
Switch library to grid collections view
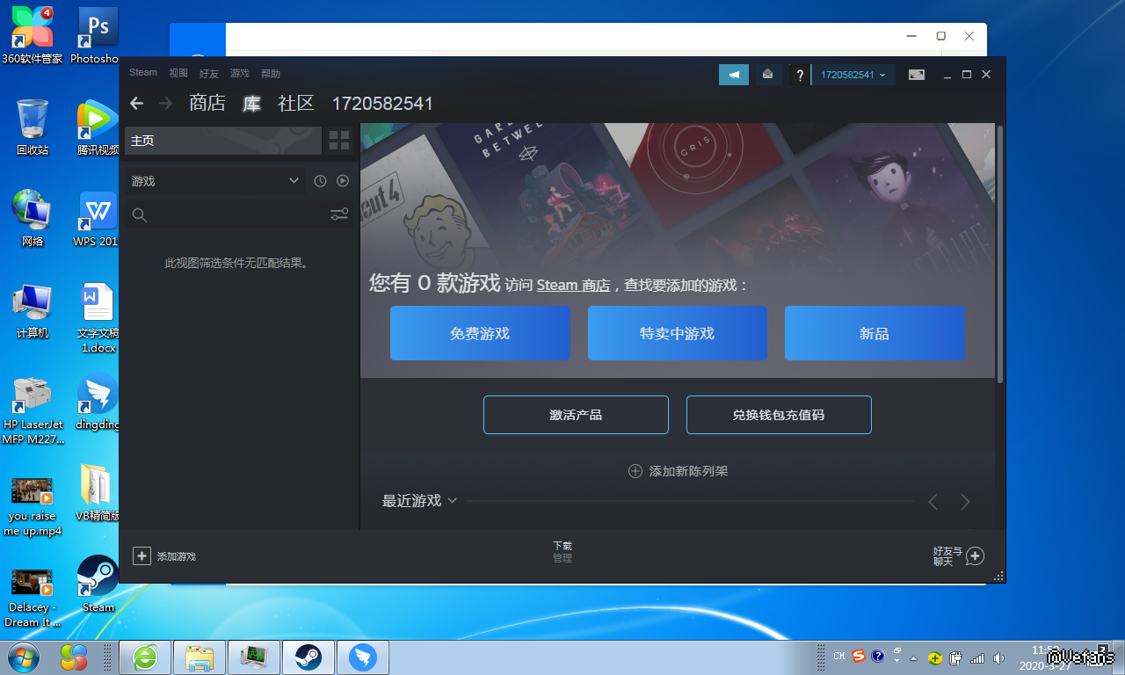point(339,140)
